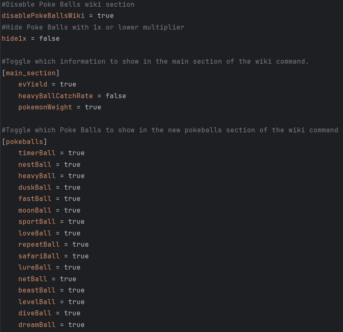Click the beastBall key name
Screen dimensions: 343x332
(x=37, y=290)
